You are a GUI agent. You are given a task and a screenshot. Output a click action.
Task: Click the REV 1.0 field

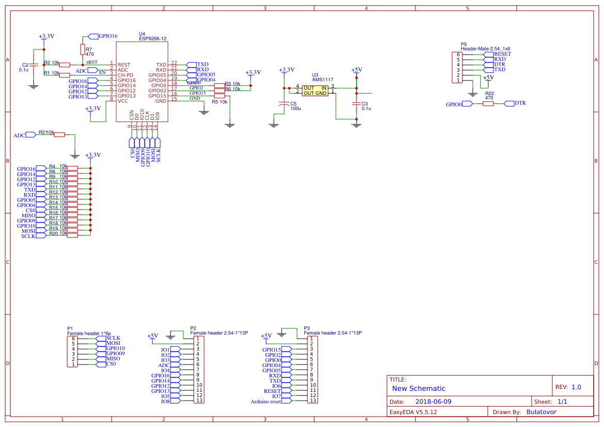(x=574, y=386)
